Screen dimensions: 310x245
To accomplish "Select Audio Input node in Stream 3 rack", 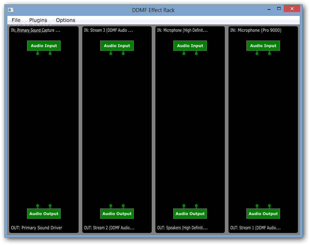I will pos(117,46).
